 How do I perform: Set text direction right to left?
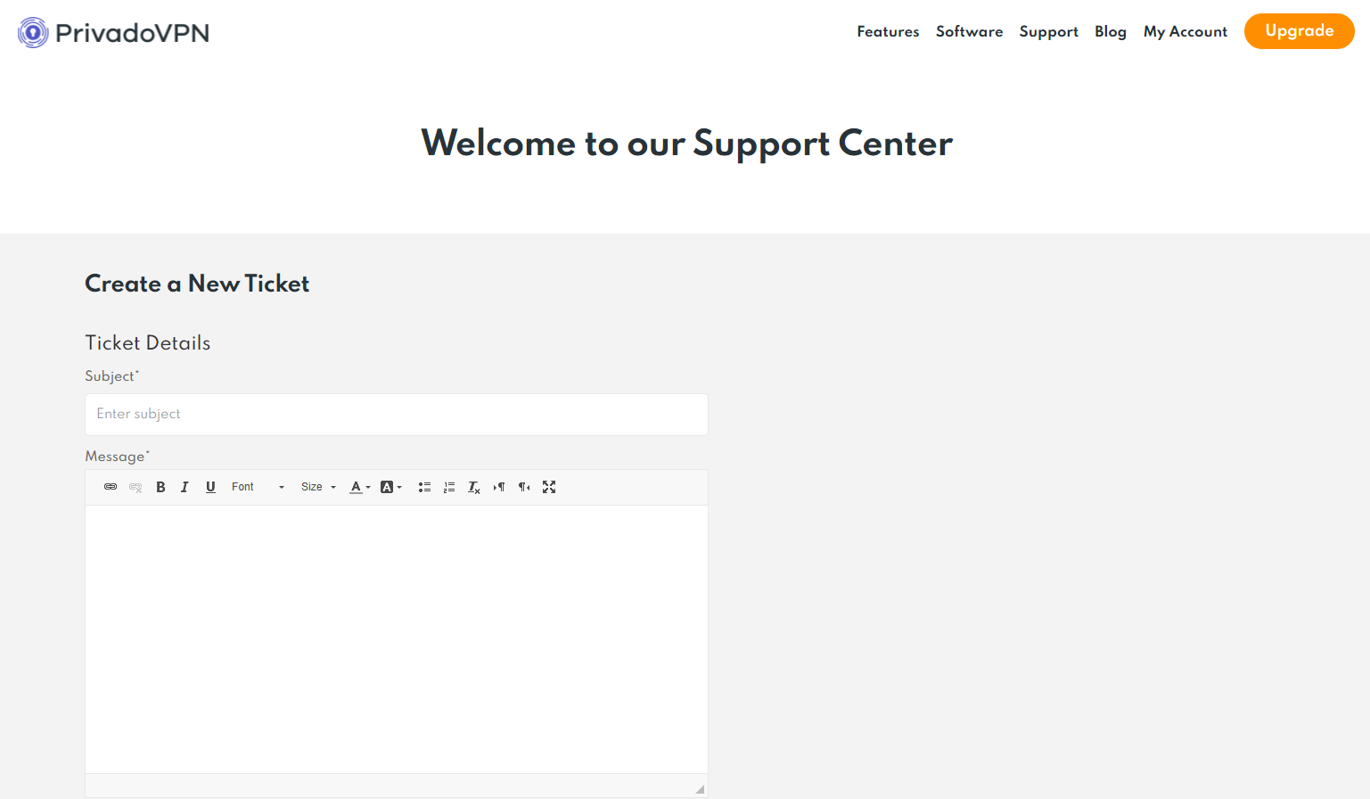coord(524,487)
